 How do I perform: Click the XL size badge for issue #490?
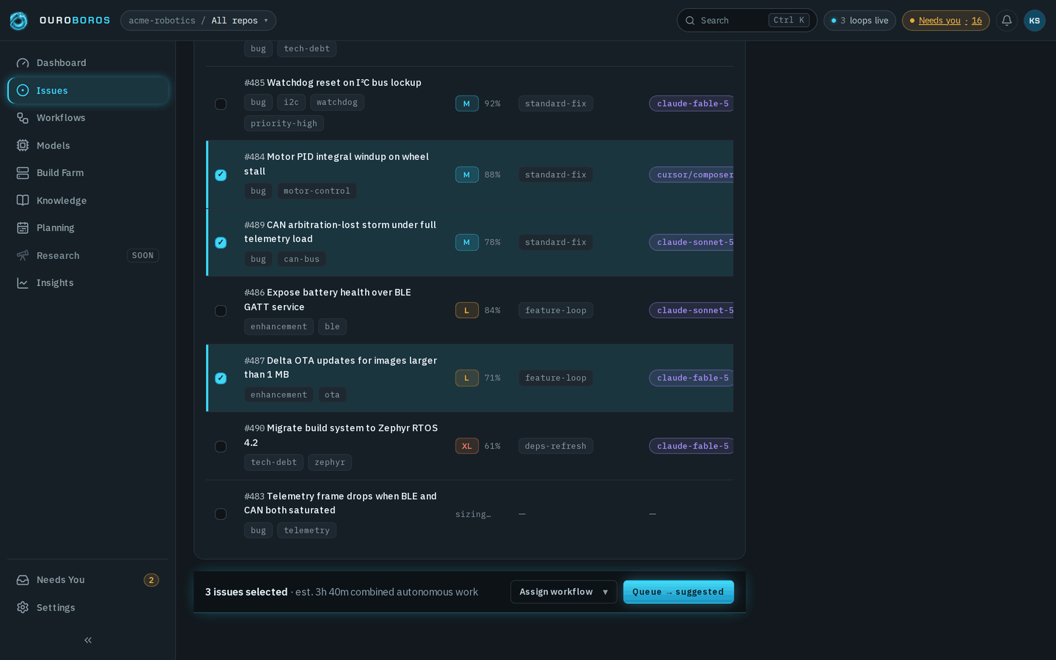click(x=466, y=446)
